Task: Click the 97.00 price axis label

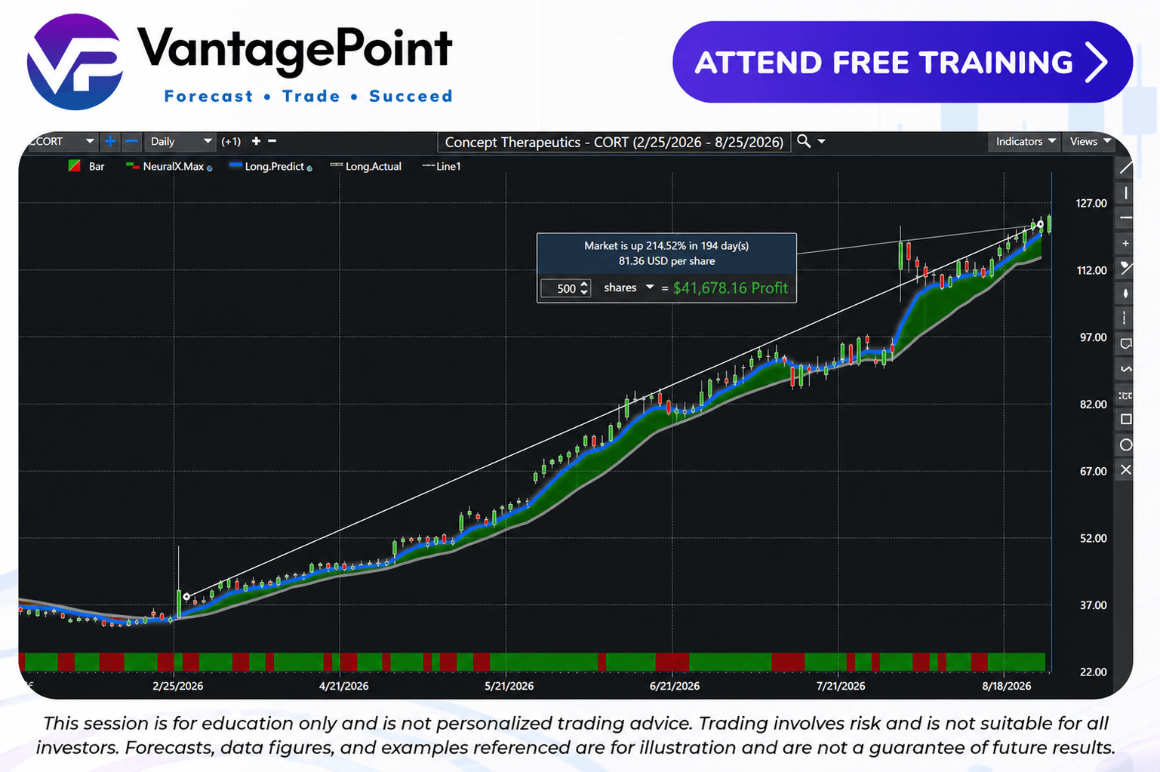Action: (1093, 337)
